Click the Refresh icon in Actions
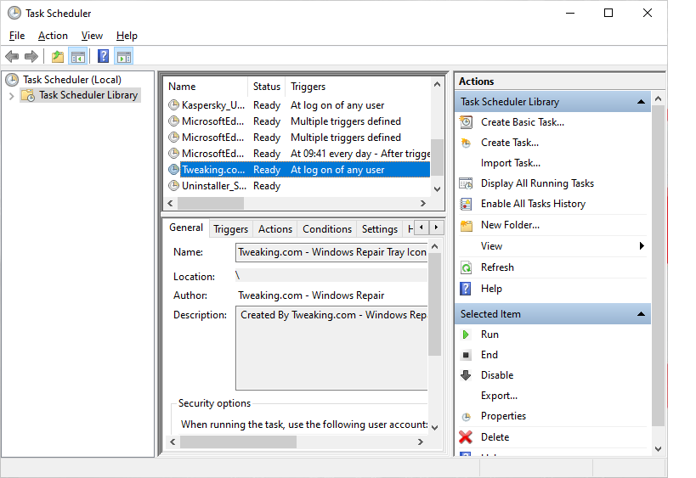Viewport: 696px width, 478px height. (466, 267)
